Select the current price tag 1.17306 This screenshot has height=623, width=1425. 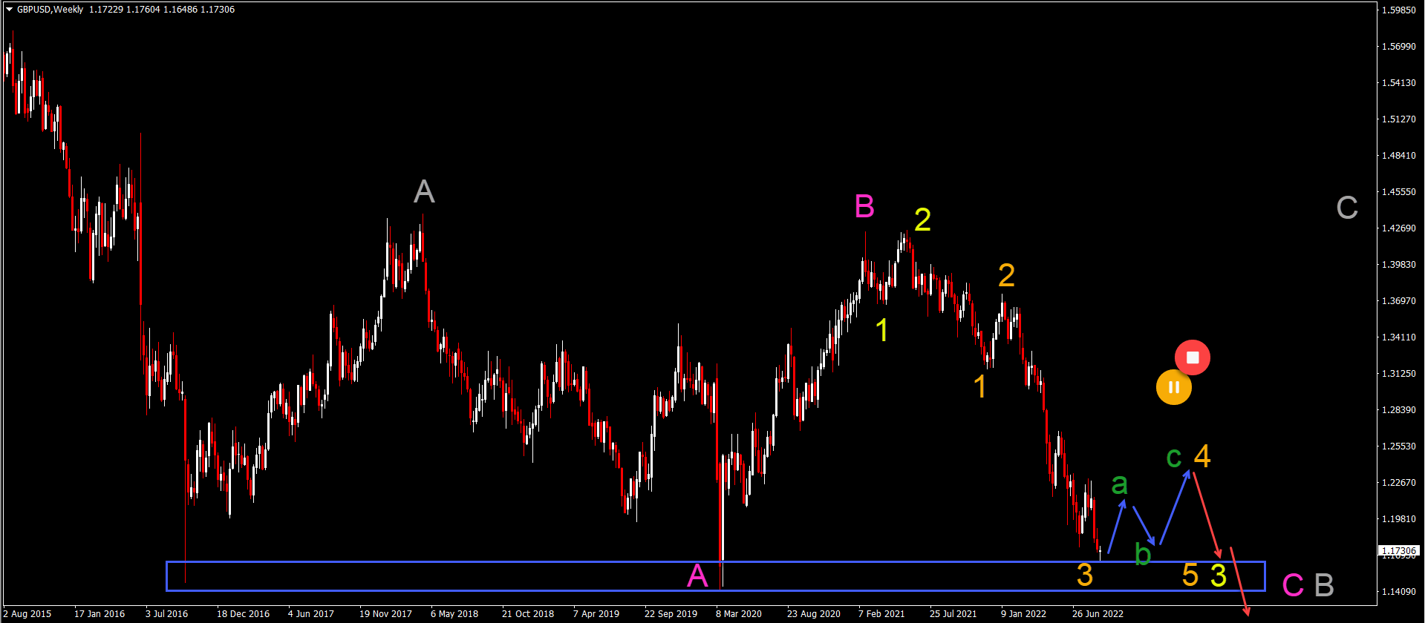click(x=1398, y=551)
